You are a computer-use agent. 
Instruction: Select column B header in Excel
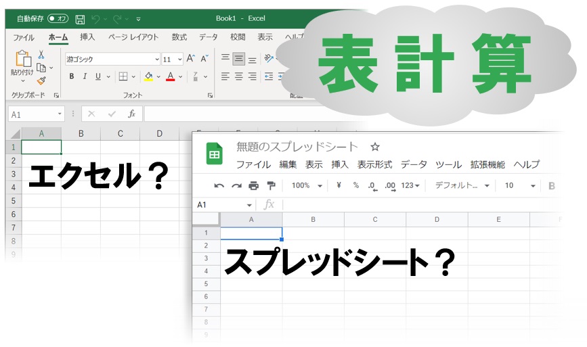[x=81, y=133]
